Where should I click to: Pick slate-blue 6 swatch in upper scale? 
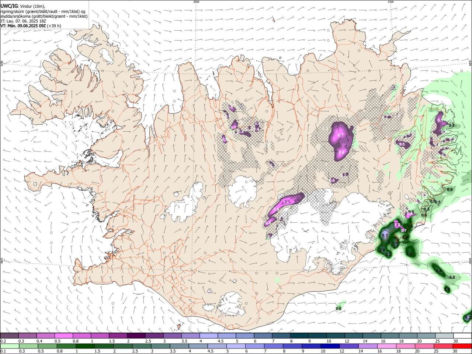pyautogui.click(x=263, y=336)
